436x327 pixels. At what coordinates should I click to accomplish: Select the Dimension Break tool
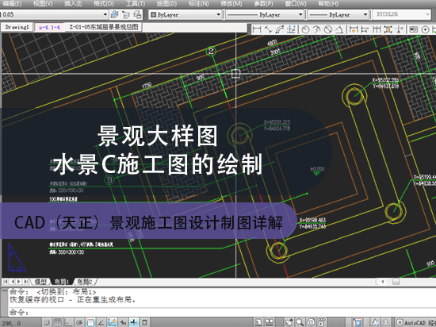(x=400, y=29)
